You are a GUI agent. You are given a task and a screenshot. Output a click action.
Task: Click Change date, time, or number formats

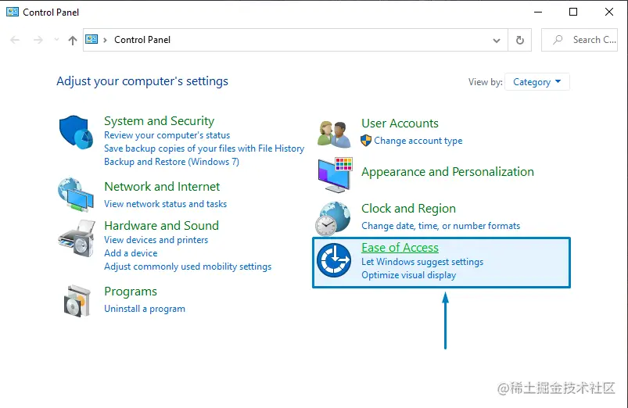(440, 226)
